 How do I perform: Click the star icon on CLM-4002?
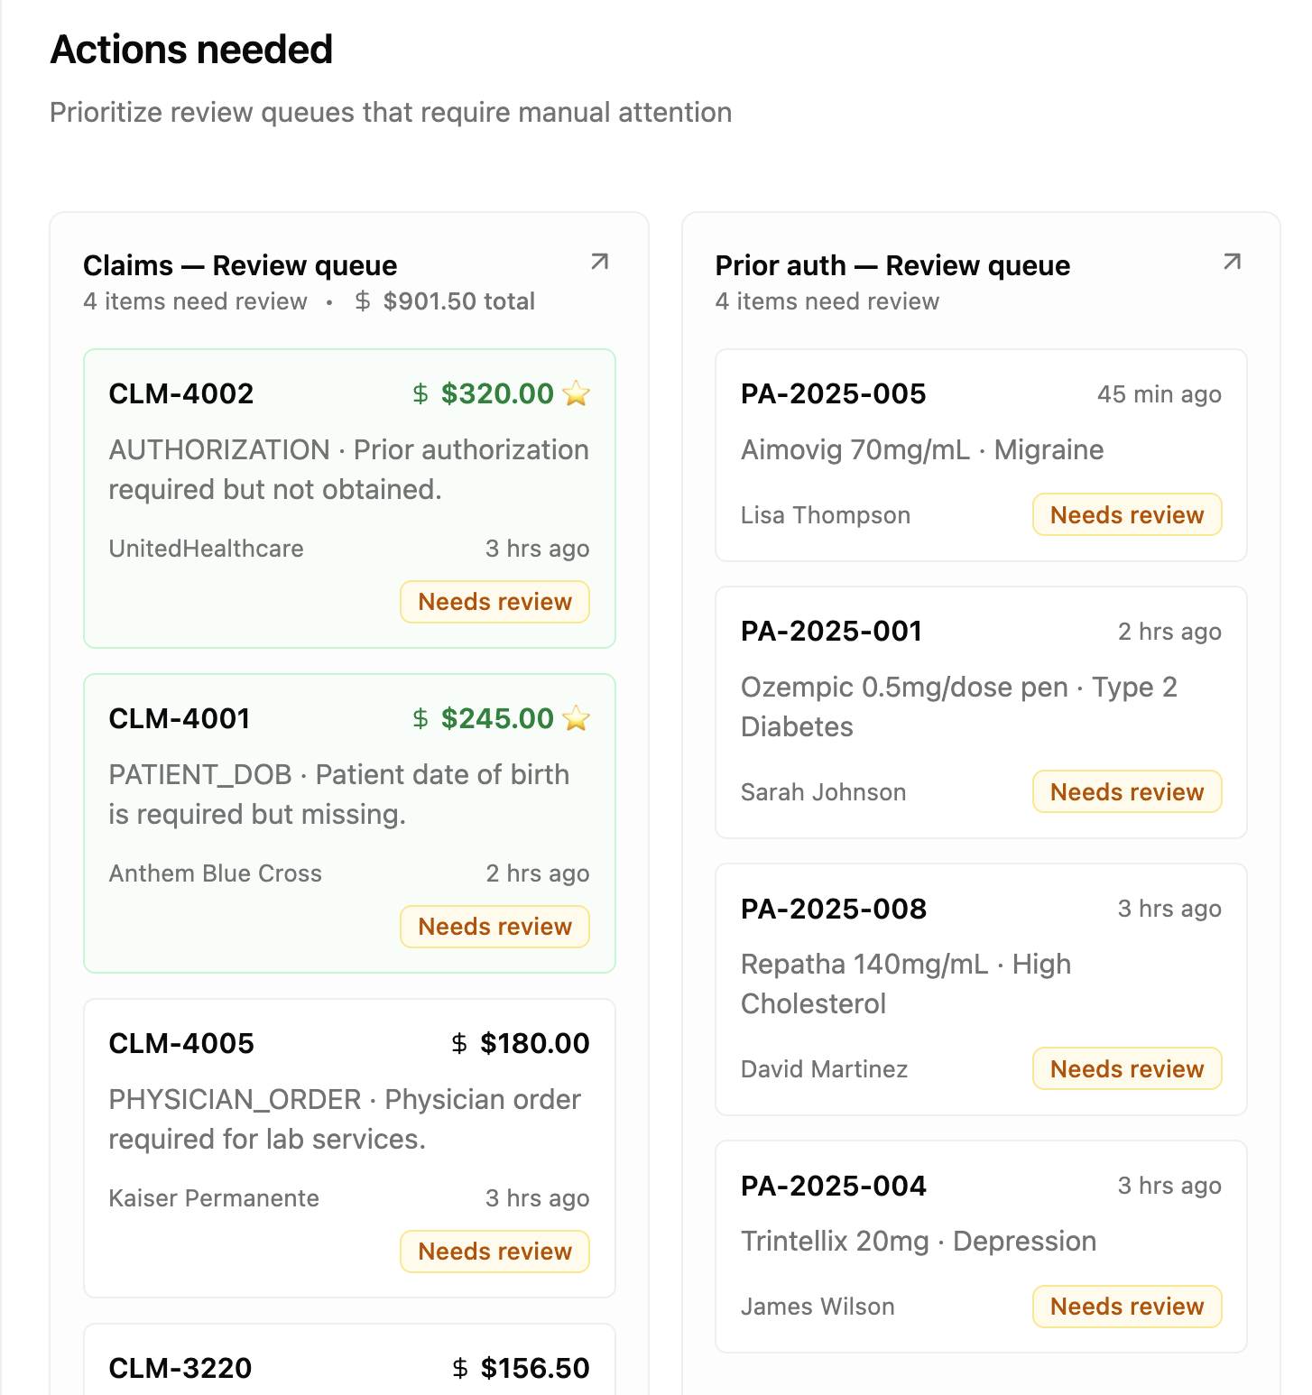[x=576, y=393]
